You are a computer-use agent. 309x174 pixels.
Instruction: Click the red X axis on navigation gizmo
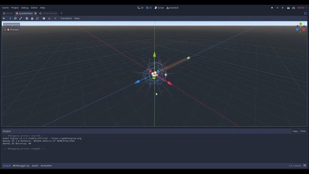point(304,30)
